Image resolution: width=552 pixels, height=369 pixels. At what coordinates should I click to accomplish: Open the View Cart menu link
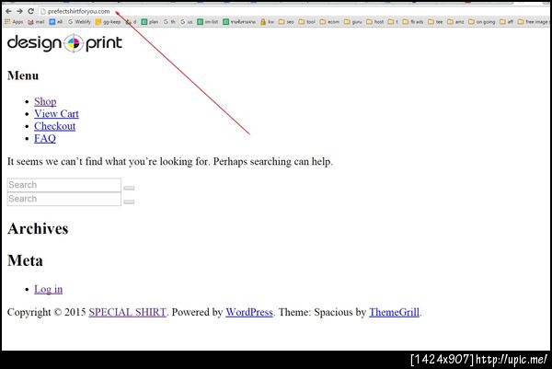(x=56, y=114)
